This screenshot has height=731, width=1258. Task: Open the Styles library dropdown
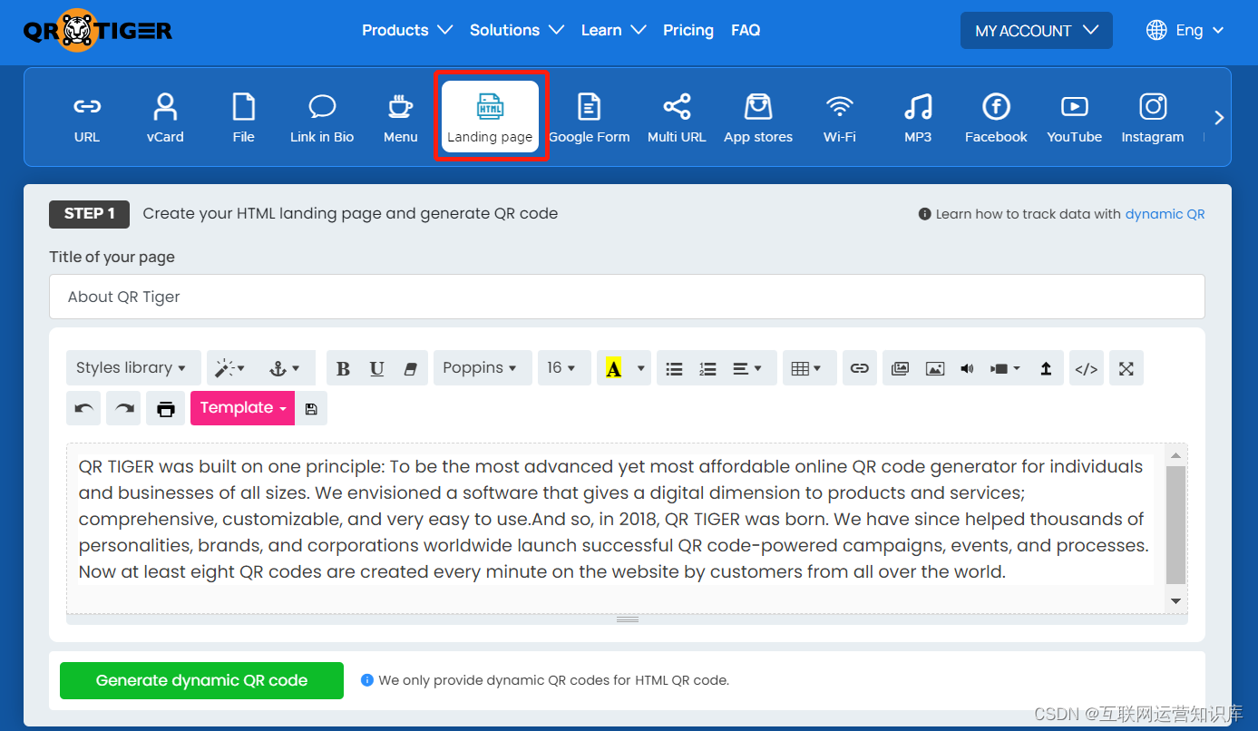click(133, 368)
